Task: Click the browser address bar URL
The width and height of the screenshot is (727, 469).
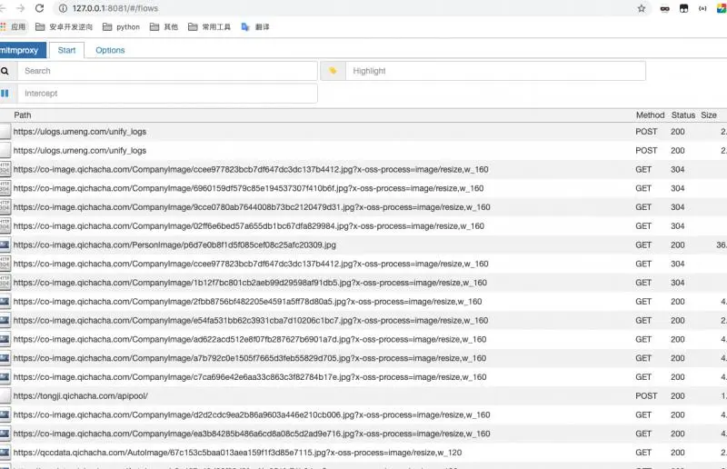Action: tap(115, 8)
